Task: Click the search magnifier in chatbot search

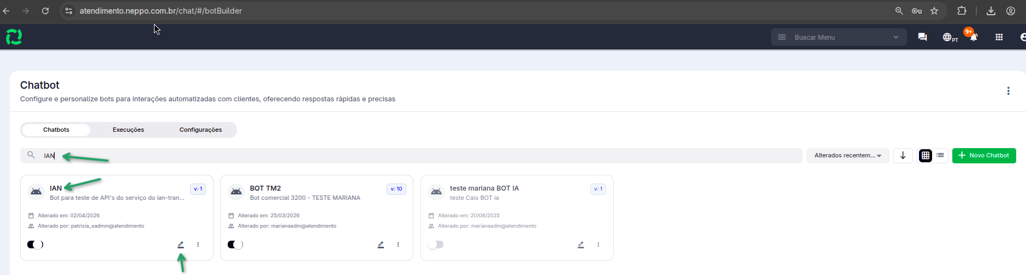Action: click(x=31, y=155)
